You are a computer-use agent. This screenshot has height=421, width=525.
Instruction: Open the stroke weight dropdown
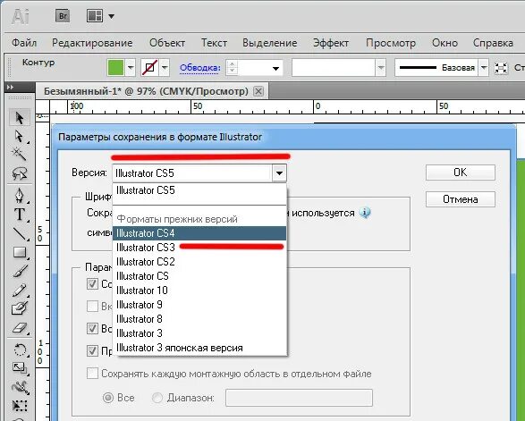[275, 69]
